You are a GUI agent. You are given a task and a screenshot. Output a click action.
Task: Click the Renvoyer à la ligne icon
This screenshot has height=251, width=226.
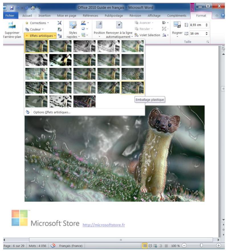point(119,25)
